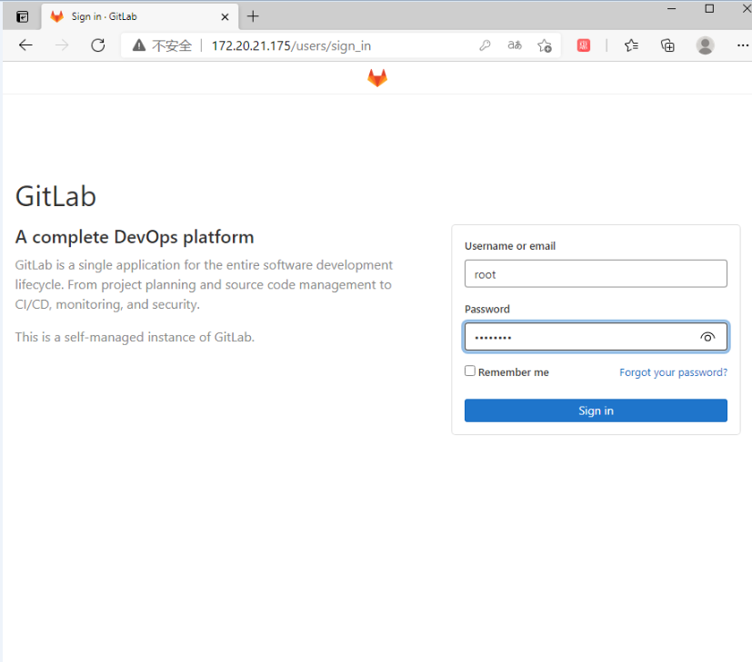This screenshot has width=752, height=662.
Task: Reveal password with eye icon
Action: point(707,337)
